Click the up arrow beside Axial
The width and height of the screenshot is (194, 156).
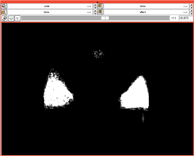[95, 5]
